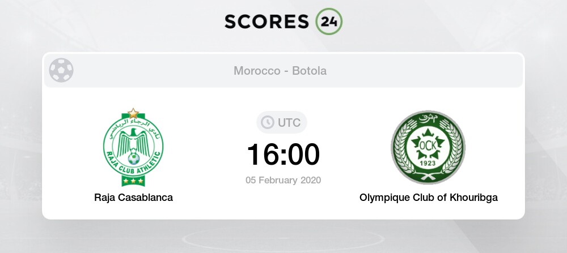
Task: Click the small football beneath Raja's eagle
Action: click(x=133, y=158)
